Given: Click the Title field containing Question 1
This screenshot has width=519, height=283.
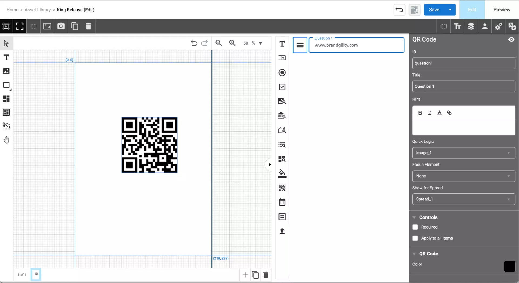Looking at the screenshot, I should (464, 86).
